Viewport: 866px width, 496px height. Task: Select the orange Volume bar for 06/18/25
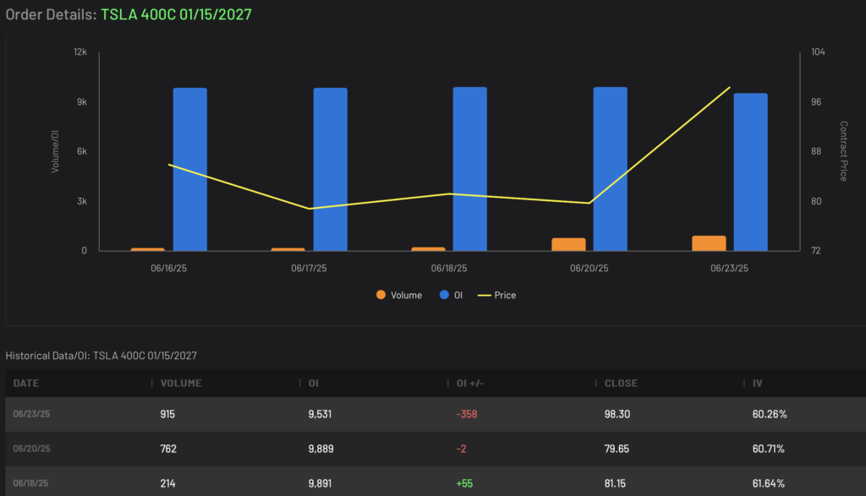click(428, 248)
